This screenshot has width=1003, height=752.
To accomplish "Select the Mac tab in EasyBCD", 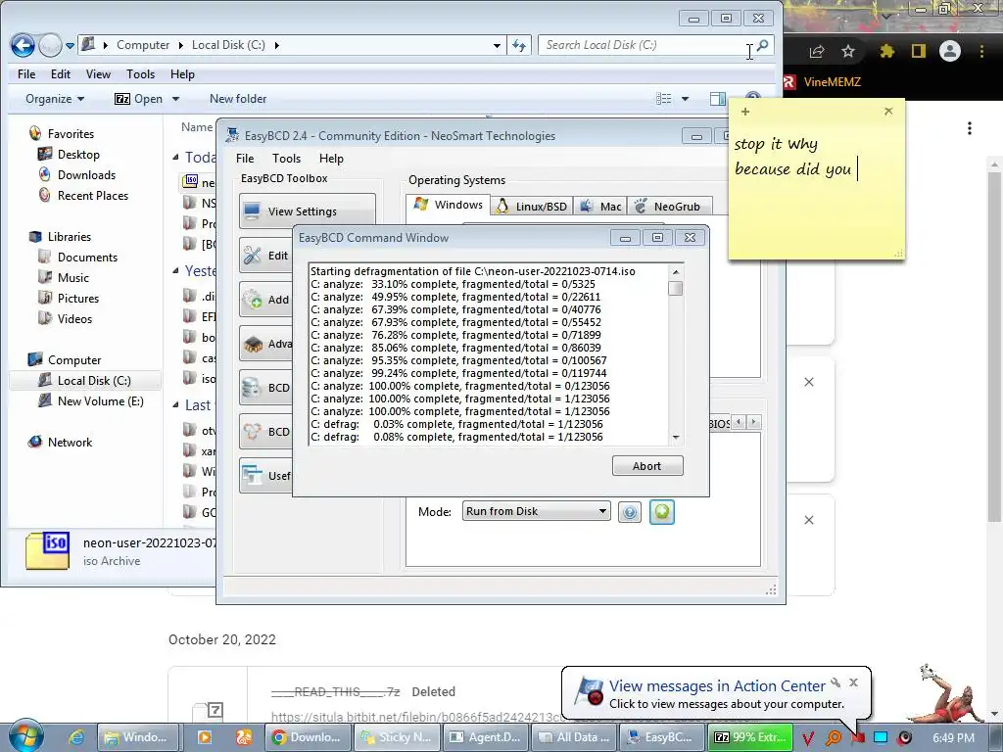I will coord(600,206).
